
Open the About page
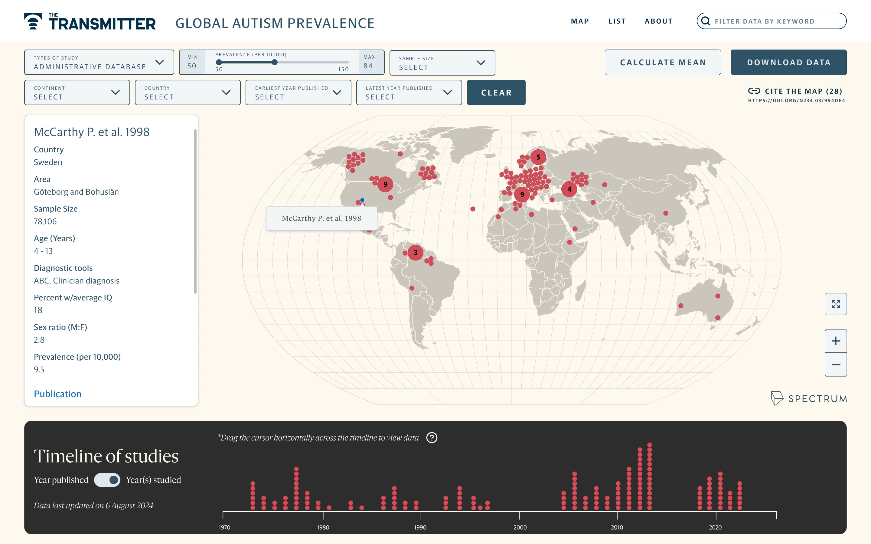tap(658, 21)
